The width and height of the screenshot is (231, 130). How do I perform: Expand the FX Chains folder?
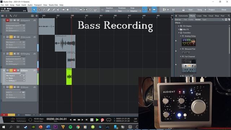coord(179,26)
